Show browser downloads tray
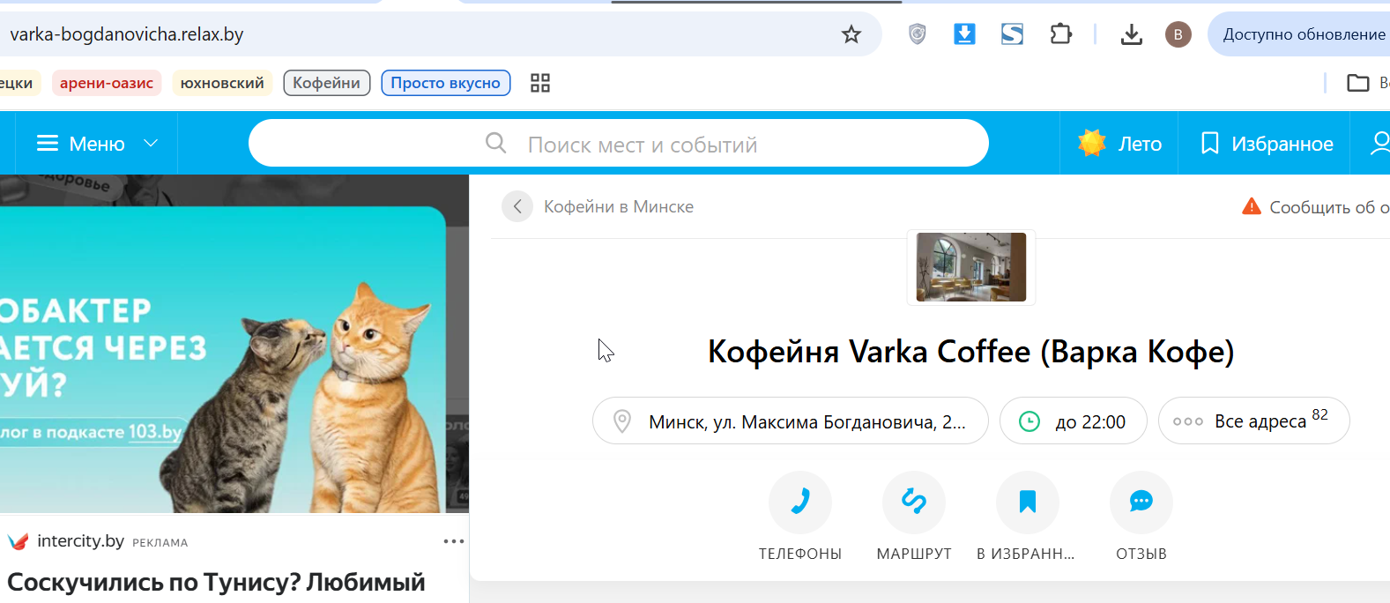 [x=1132, y=34]
